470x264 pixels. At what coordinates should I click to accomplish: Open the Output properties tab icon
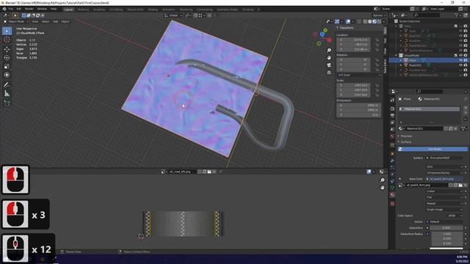392,116
